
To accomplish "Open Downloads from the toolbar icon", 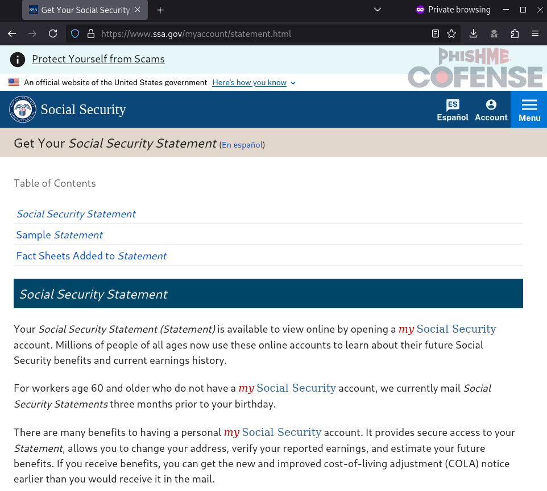I will pos(473,33).
